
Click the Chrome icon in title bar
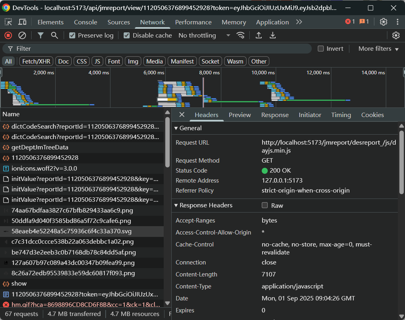pyautogui.click(x=6, y=8)
